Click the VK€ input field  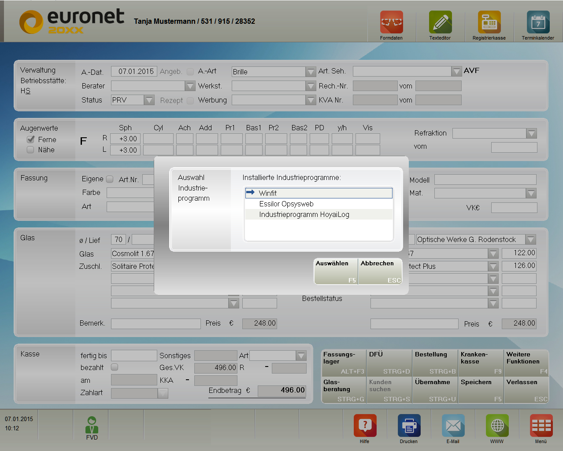[514, 208]
